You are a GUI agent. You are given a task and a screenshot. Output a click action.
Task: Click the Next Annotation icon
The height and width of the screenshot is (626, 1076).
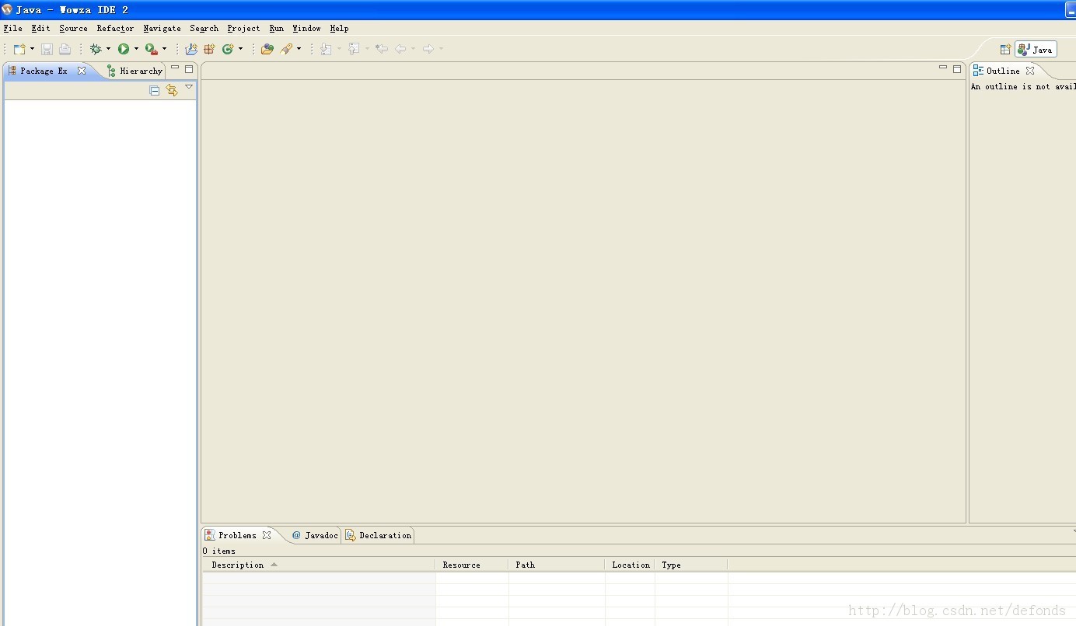[x=326, y=49]
